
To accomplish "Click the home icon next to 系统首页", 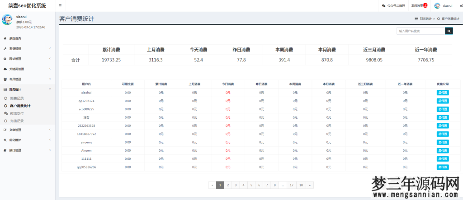I will click(5, 38).
